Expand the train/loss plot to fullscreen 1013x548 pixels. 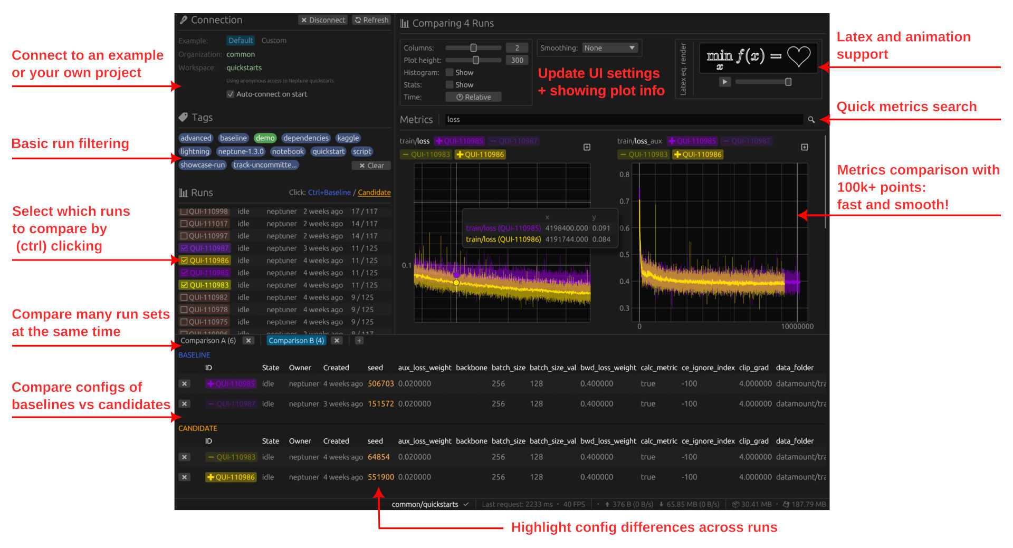pos(587,147)
